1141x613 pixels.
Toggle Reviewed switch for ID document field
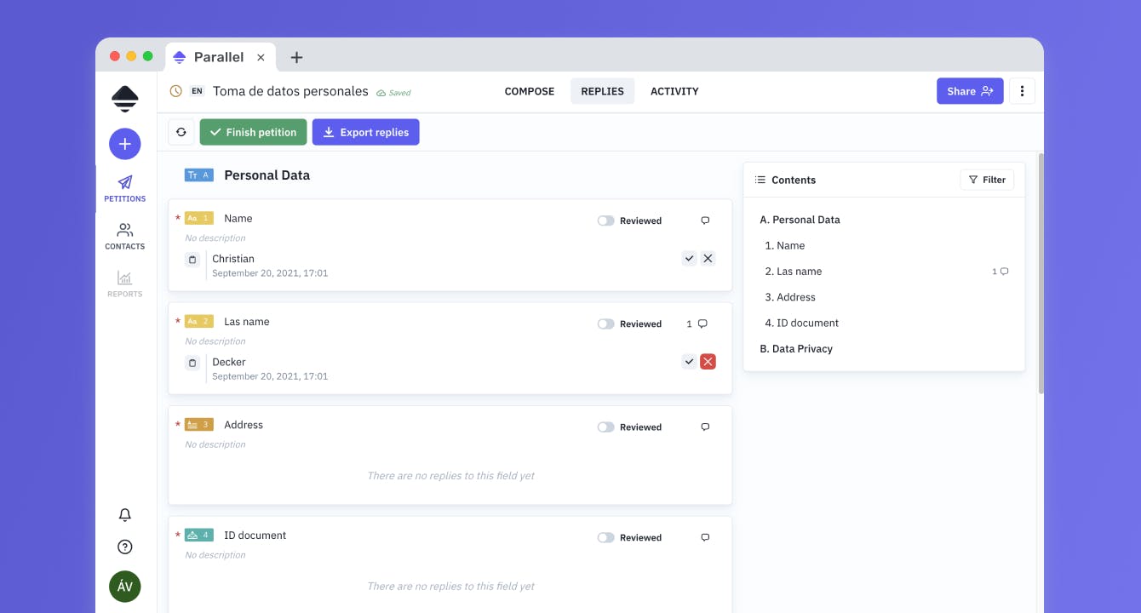click(x=605, y=538)
